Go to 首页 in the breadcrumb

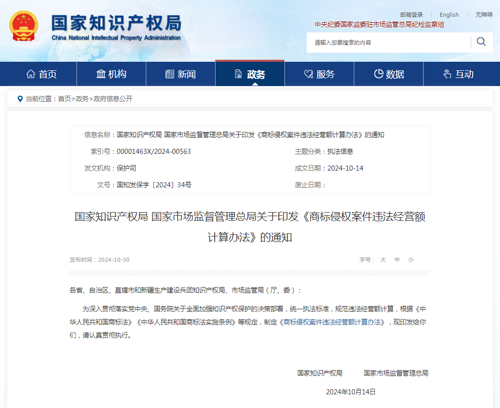(x=64, y=99)
